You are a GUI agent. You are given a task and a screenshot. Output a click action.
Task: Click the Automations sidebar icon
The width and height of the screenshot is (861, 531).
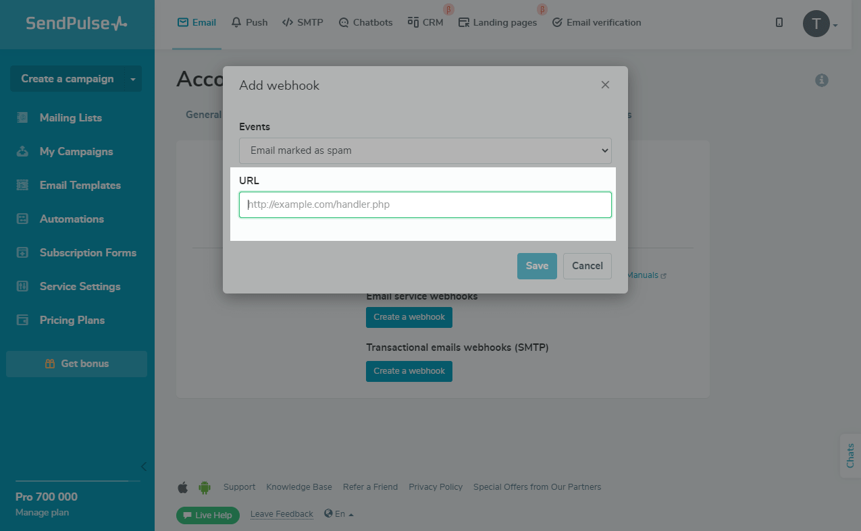[23, 219]
